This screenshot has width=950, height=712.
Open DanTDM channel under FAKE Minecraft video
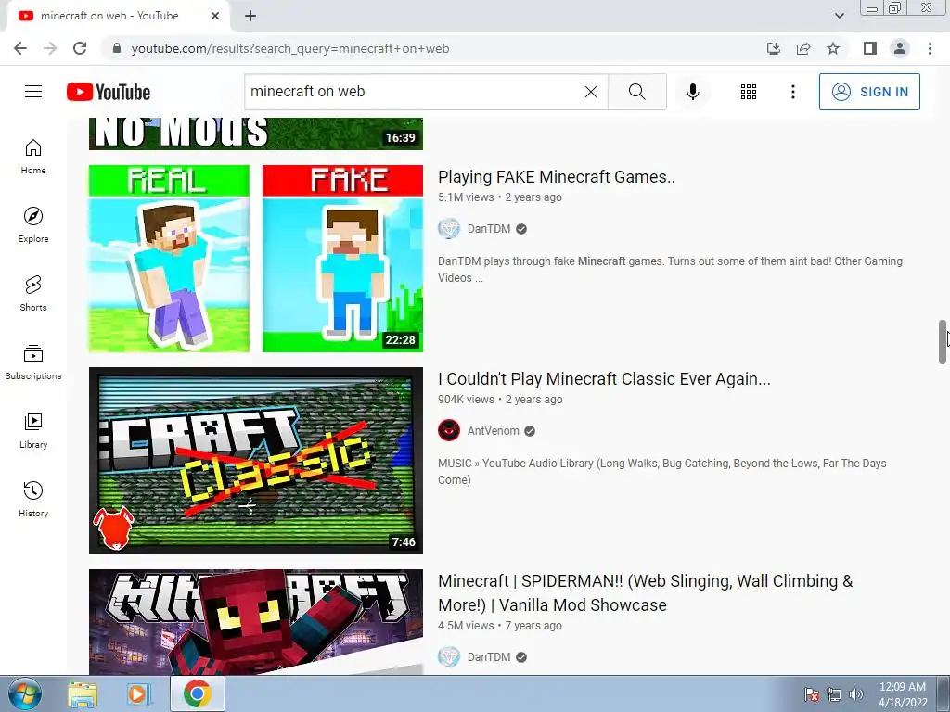coord(488,229)
